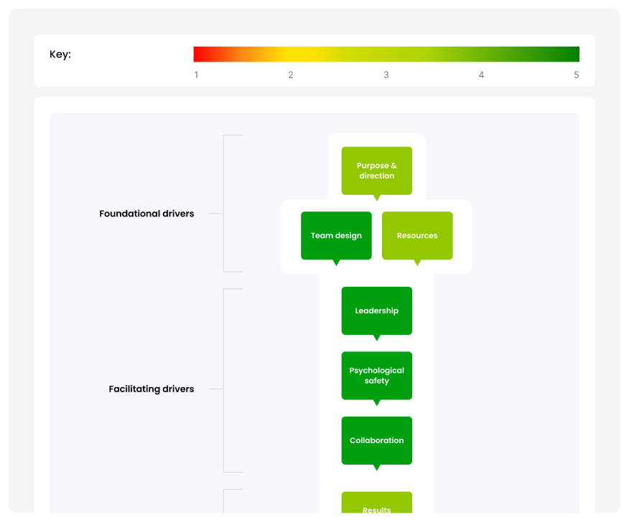Select the Leadership driver box
The image size is (629, 522).
pos(376,310)
